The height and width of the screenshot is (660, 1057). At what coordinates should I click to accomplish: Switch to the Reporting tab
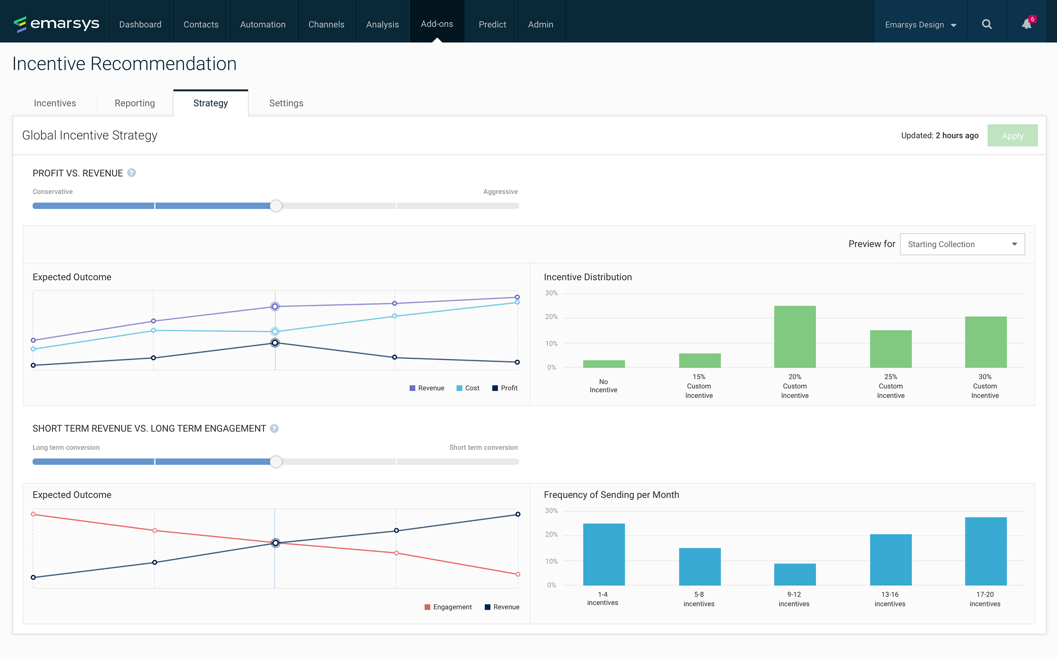[135, 103]
